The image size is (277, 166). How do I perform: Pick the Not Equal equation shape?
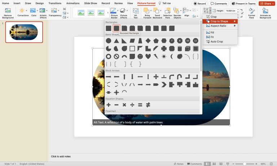[x=148, y=105]
